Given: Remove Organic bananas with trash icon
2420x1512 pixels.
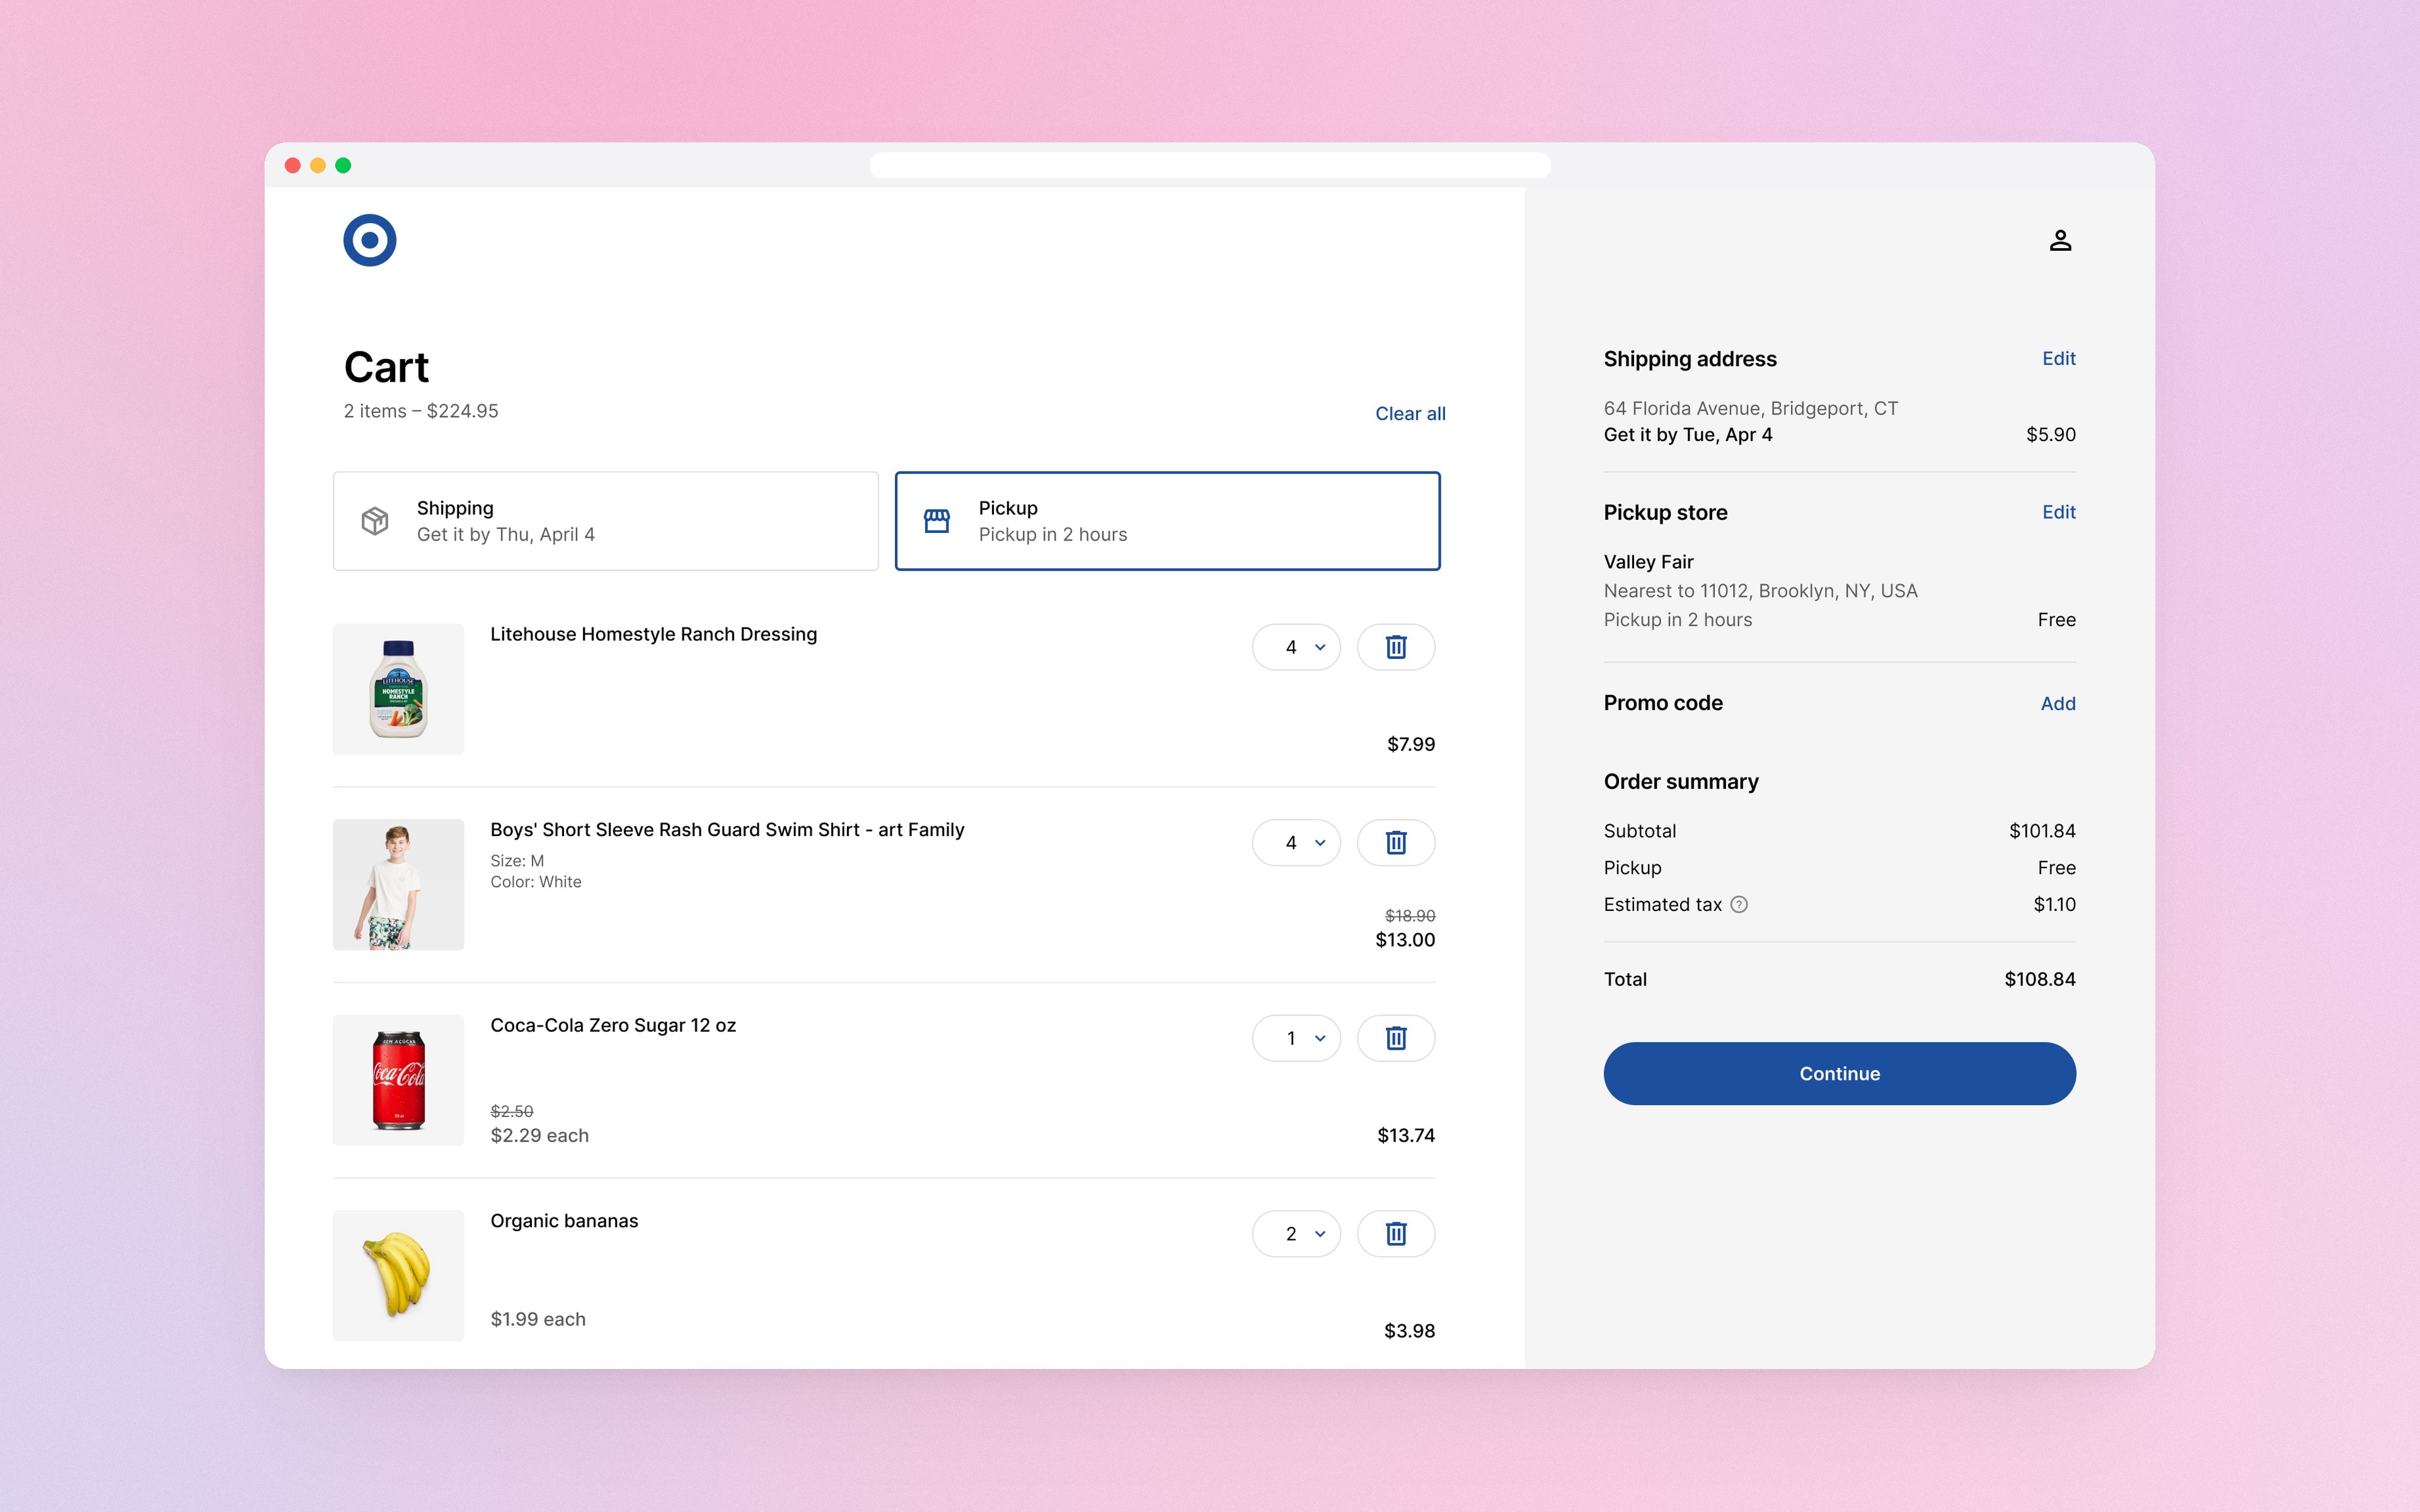Looking at the screenshot, I should tap(1395, 1234).
